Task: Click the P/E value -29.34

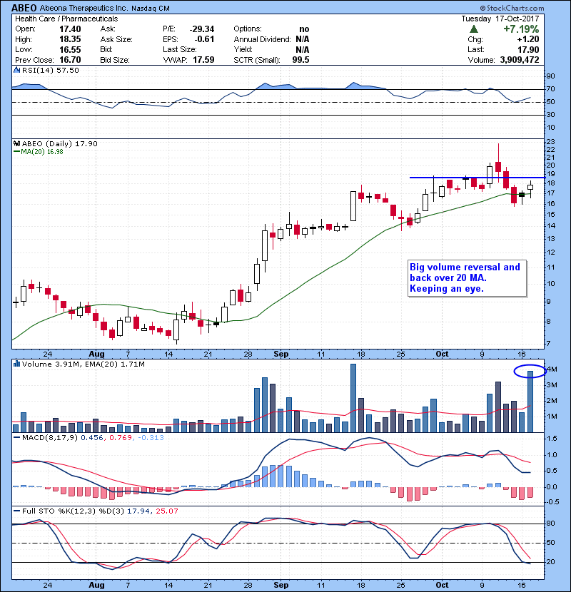Action: point(202,29)
